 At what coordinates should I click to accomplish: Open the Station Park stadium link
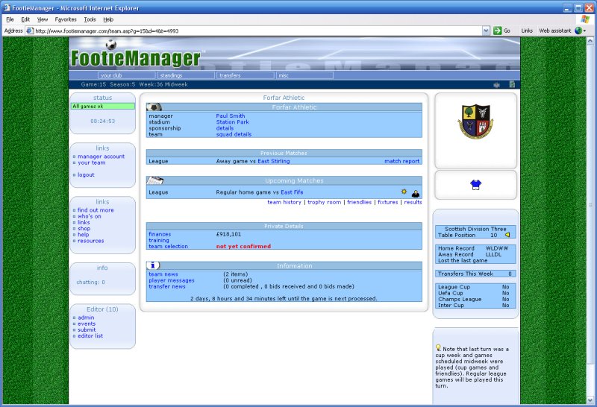pyautogui.click(x=232, y=122)
